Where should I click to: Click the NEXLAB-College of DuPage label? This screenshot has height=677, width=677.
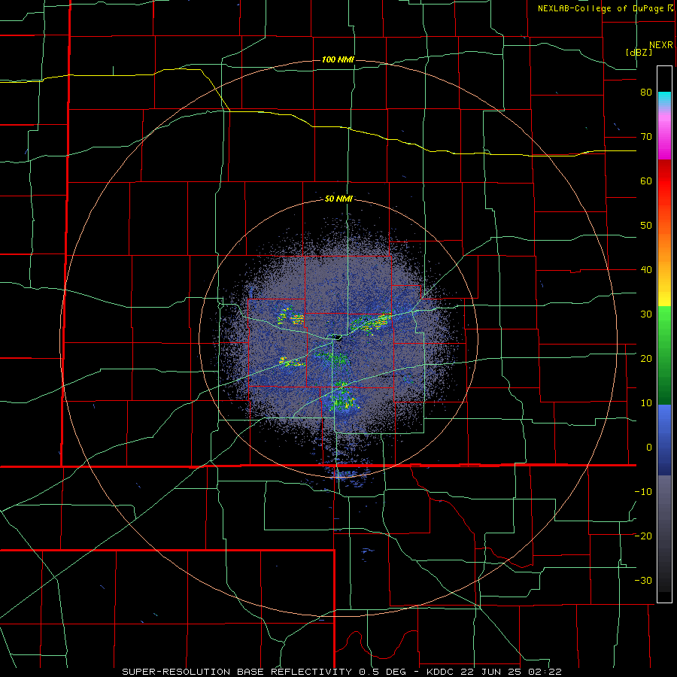(601, 8)
